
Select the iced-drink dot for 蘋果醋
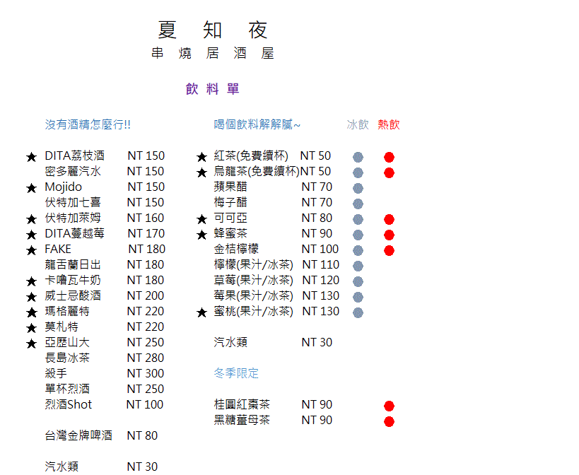[x=358, y=188]
